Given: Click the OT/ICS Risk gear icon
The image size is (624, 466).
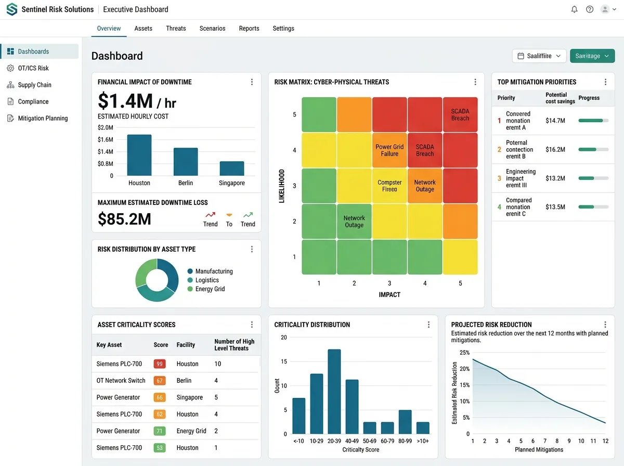Looking at the screenshot, I should [10, 68].
